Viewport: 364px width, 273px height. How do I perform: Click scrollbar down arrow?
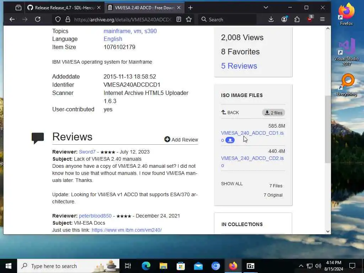tap(327, 231)
